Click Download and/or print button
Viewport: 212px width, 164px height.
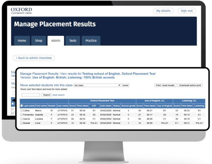(x=190, y=86)
